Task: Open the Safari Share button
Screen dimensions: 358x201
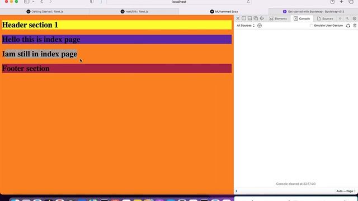Action: (x=332, y=2)
